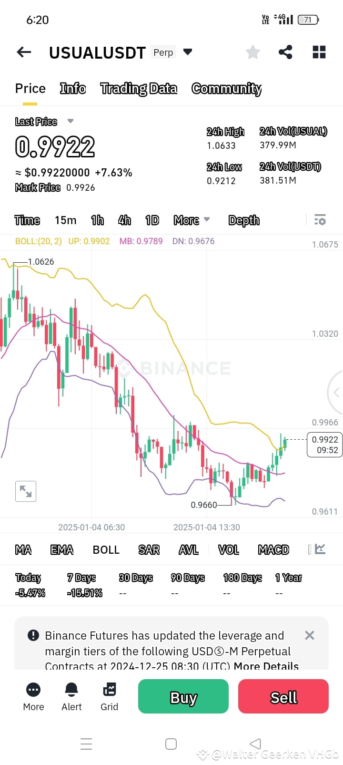Screen dimensions: 343x765
Task: Go back with the left arrow
Action: click(24, 52)
